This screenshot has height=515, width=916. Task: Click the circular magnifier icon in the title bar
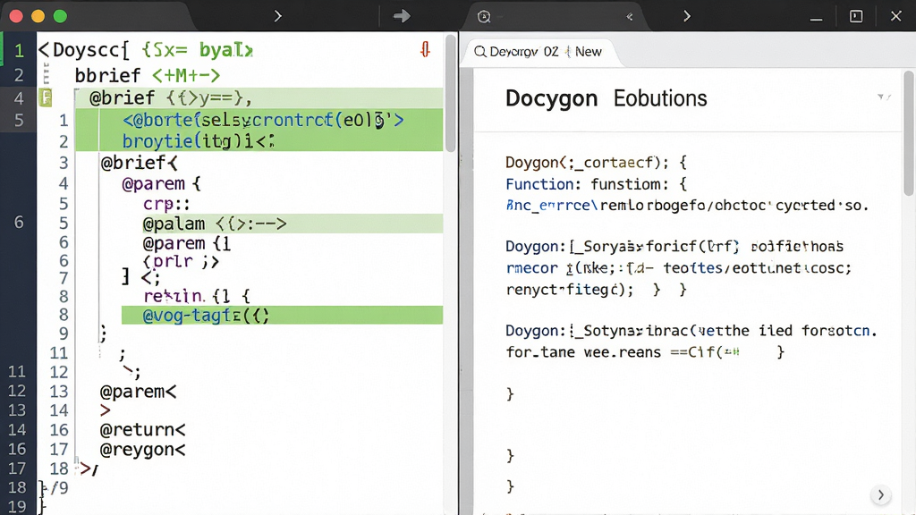coord(484,16)
